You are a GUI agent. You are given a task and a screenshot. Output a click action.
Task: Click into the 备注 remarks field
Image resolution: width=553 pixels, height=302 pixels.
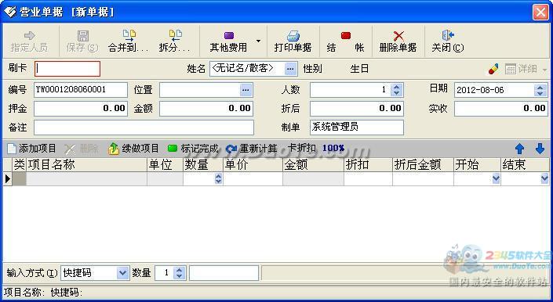coord(144,128)
